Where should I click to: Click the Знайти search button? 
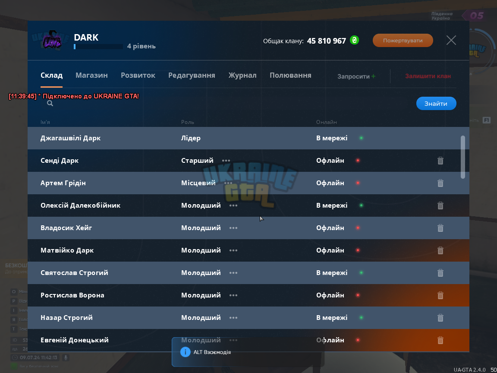point(436,104)
